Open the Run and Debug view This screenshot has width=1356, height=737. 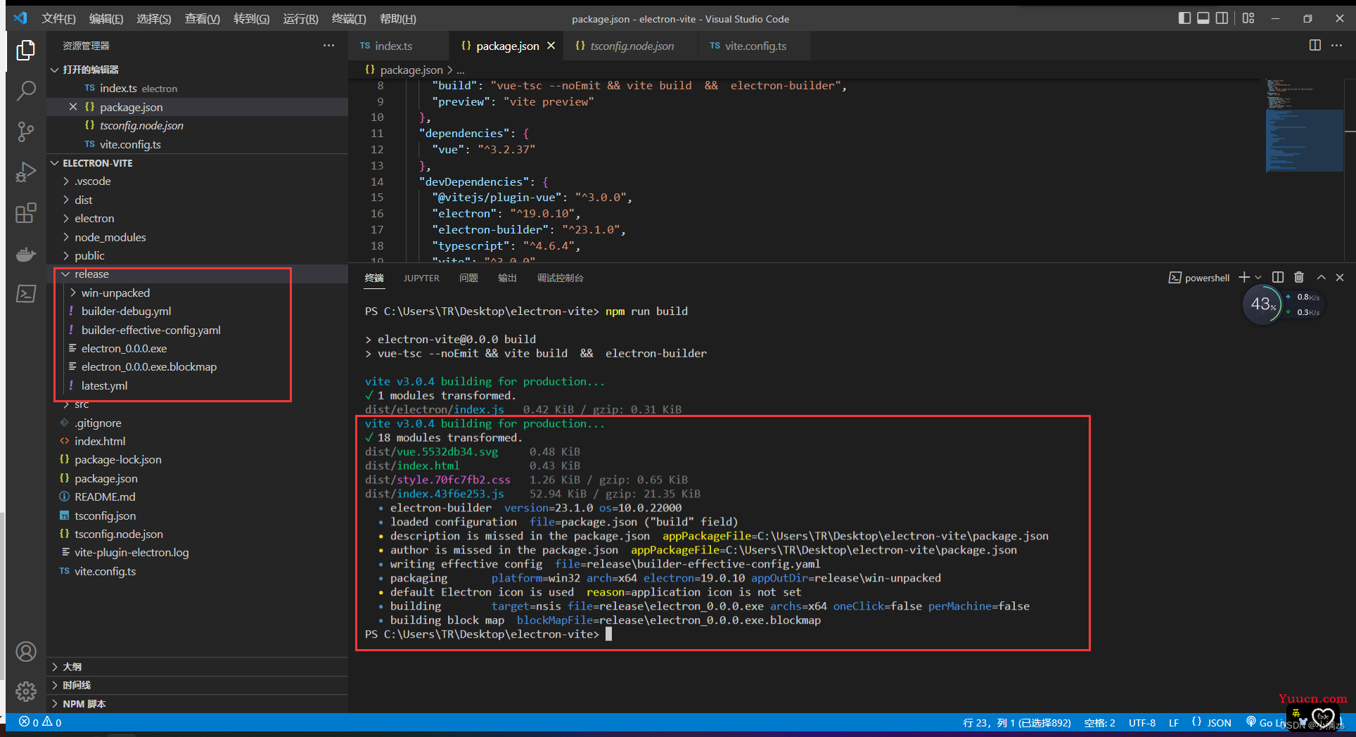[x=26, y=172]
